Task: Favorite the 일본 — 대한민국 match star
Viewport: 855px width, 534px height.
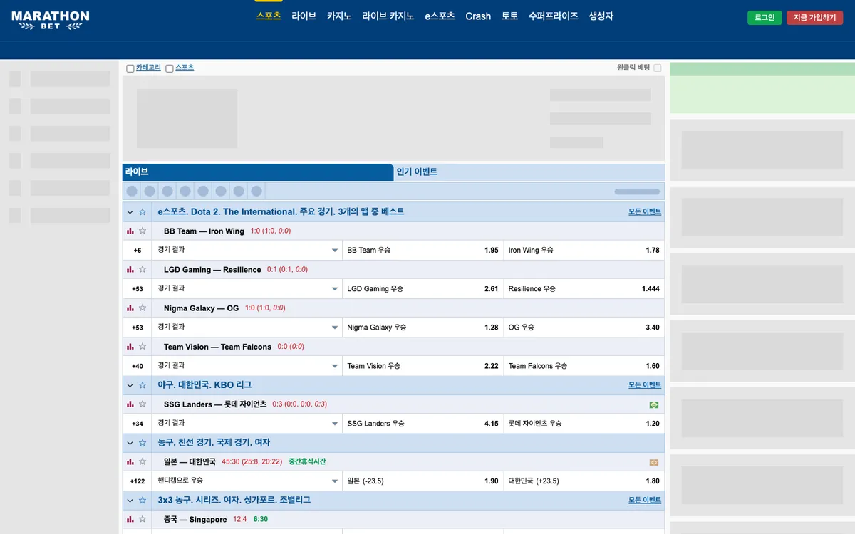Action: [x=142, y=461]
